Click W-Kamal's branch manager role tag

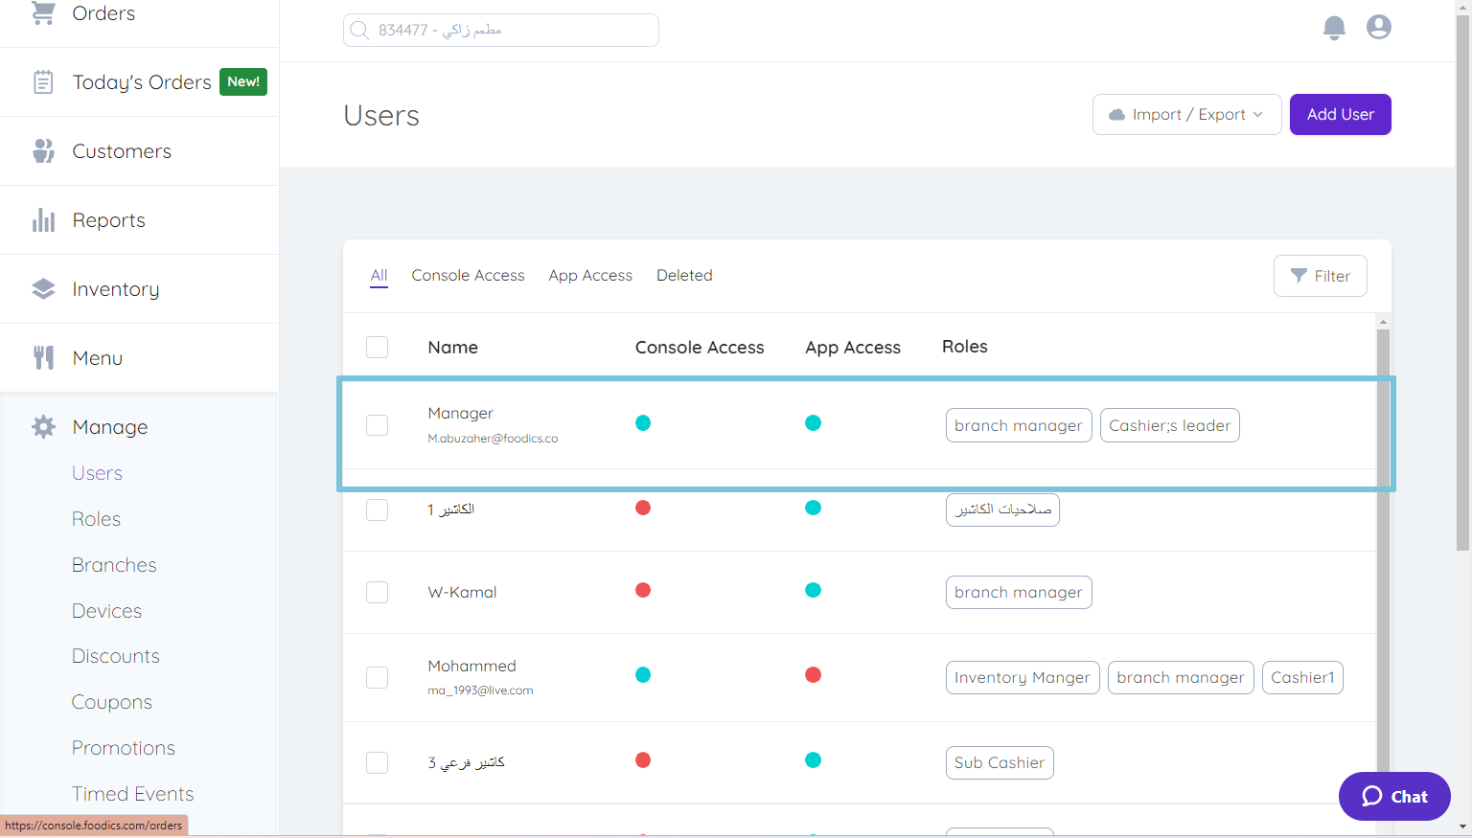click(1019, 592)
